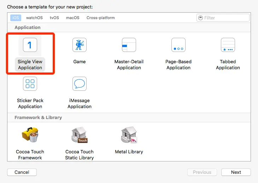This screenshot has width=258, height=183.
Task: Click the "Metal Library" label
Action: click(129, 152)
